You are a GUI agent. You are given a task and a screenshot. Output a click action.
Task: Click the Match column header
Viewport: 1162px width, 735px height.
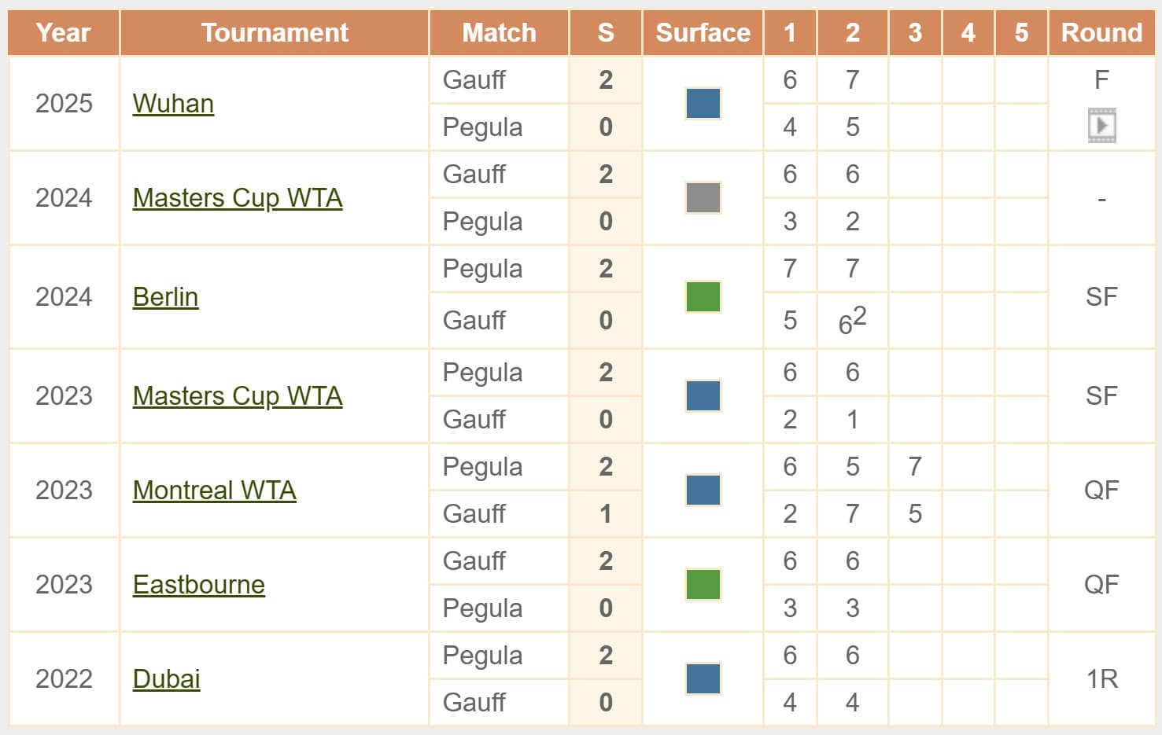(x=498, y=32)
